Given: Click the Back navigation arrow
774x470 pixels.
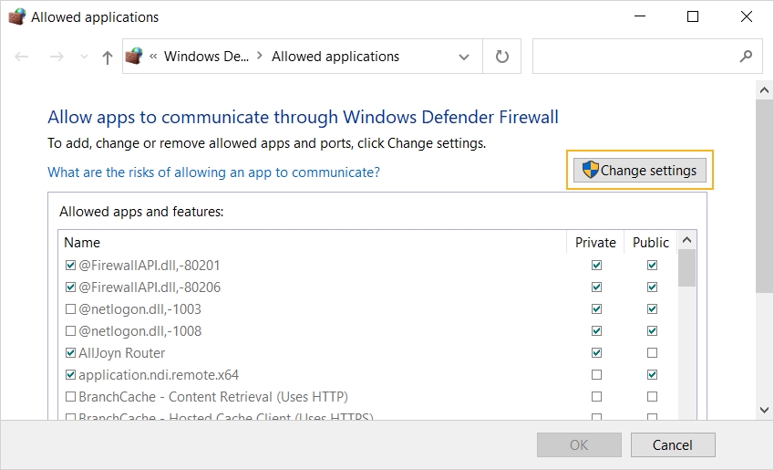Looking at the screenshot, I should tap(23, 57).
